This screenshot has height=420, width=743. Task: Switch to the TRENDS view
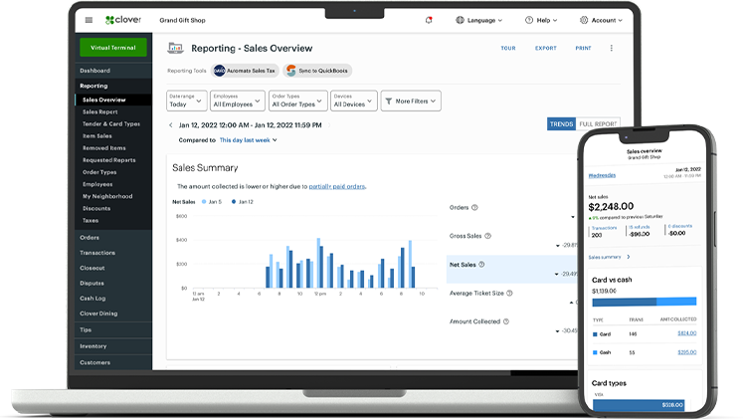point(561,124)
